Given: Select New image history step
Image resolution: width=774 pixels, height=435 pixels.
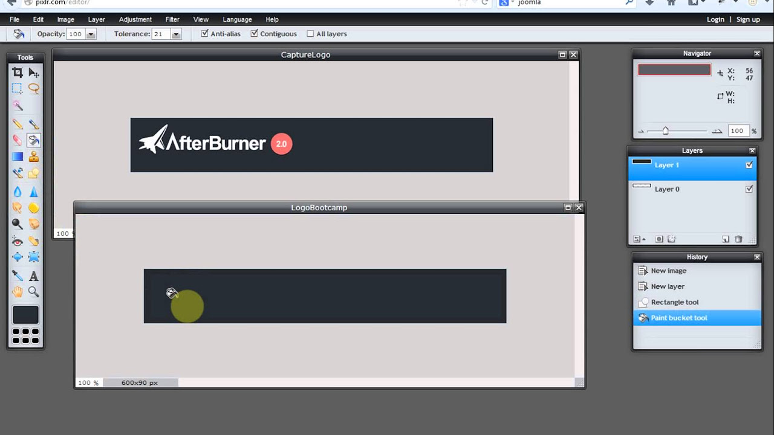Looking at the screenshot, I should (x=697, y=271).
